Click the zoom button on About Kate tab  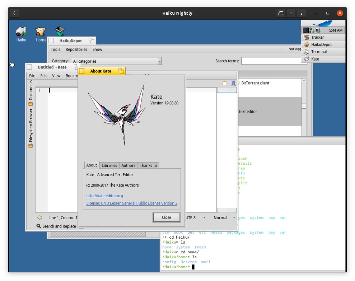point(121,71)
